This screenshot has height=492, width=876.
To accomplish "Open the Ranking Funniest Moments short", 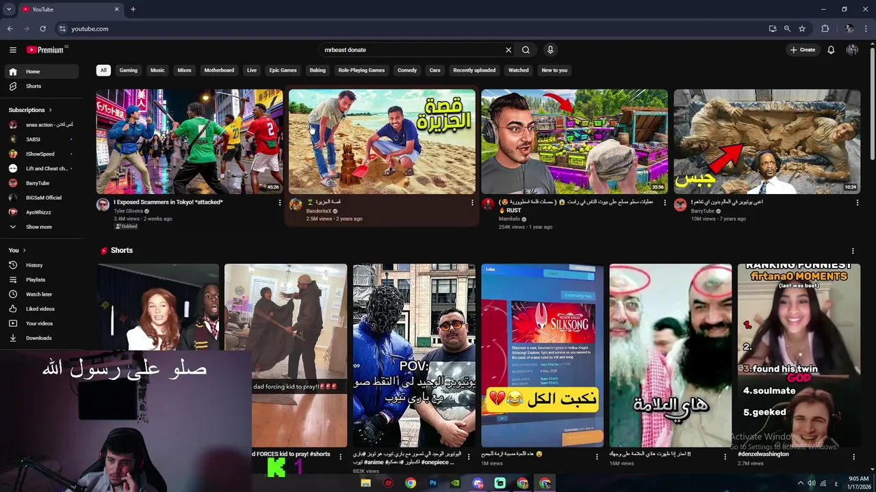I will 799,355.
